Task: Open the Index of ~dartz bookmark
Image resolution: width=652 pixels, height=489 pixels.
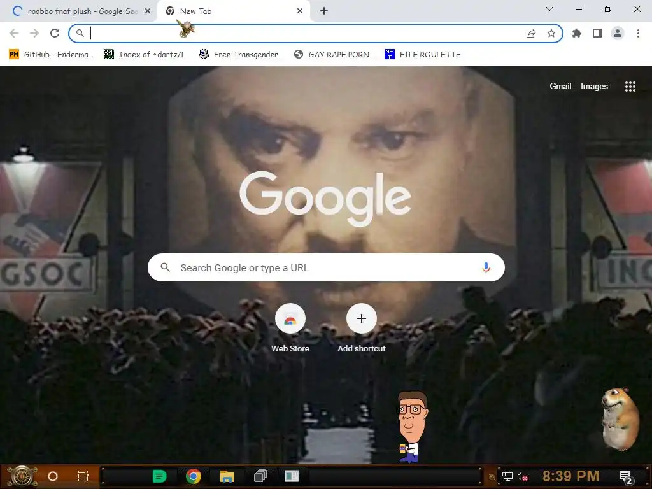Action: tap(146, 55)
